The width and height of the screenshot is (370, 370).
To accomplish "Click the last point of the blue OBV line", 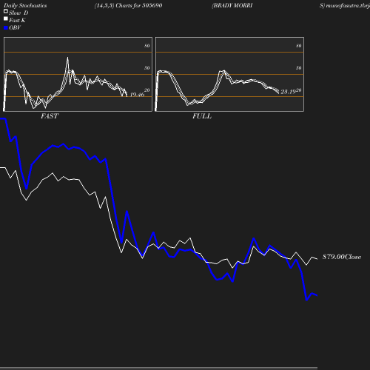I will coord(317,295).
